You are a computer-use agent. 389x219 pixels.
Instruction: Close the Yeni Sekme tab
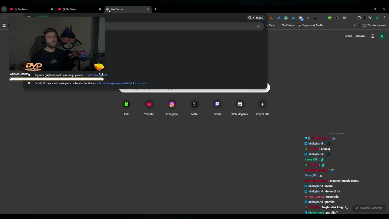[x=148, y=9]
